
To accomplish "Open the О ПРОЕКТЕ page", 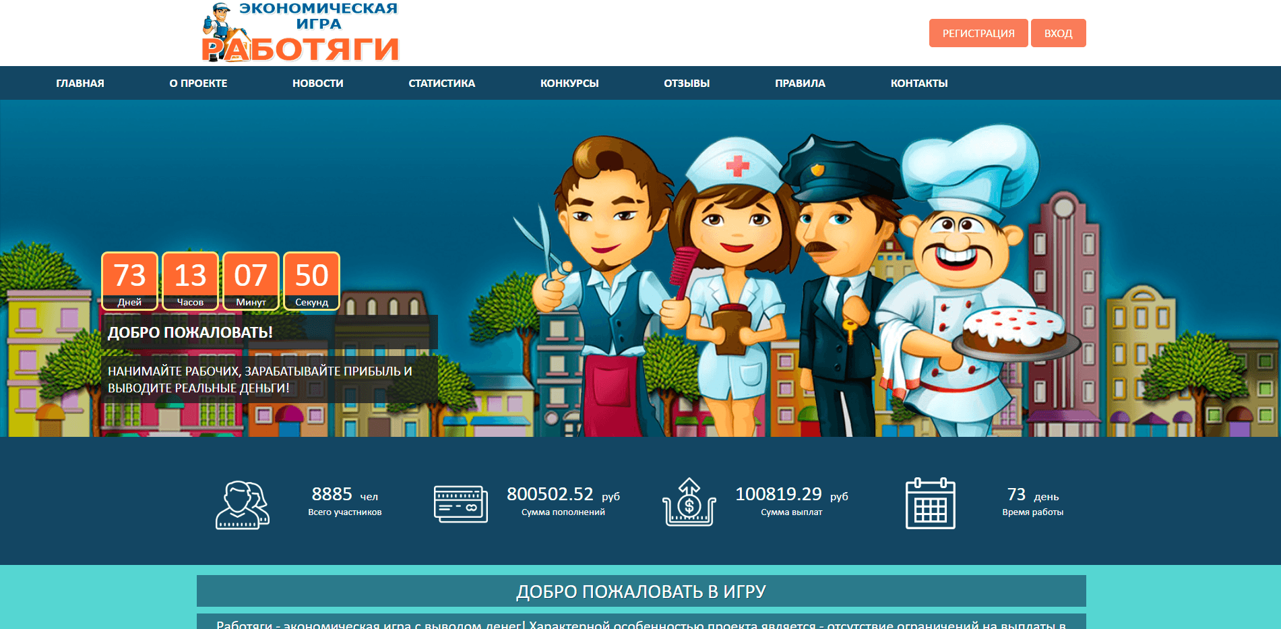I will [197, 83].
